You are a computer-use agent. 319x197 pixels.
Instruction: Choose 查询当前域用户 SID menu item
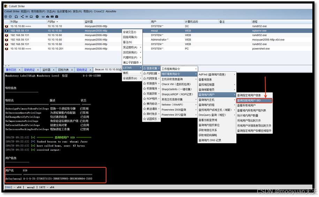pyautogui.click(x=254, y=100)
